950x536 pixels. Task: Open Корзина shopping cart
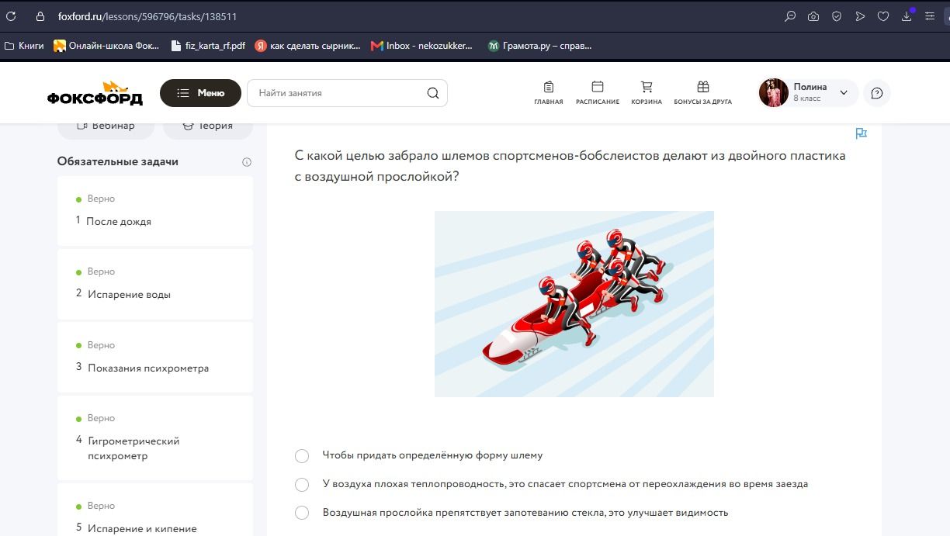point(647,93)
